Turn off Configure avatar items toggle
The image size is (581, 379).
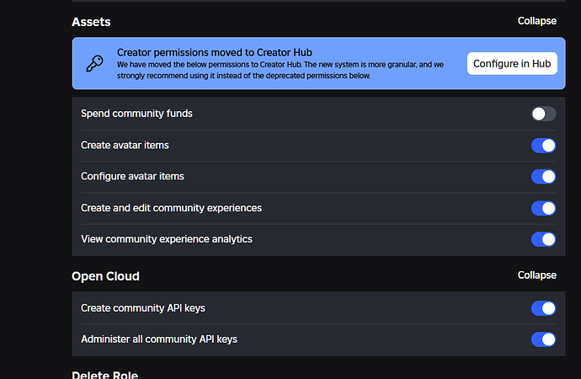coord(544,177)
